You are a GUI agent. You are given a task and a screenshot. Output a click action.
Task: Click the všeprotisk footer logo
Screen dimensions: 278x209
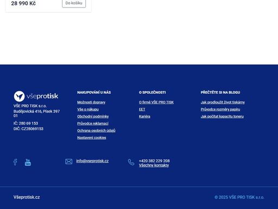click(36, 96)
